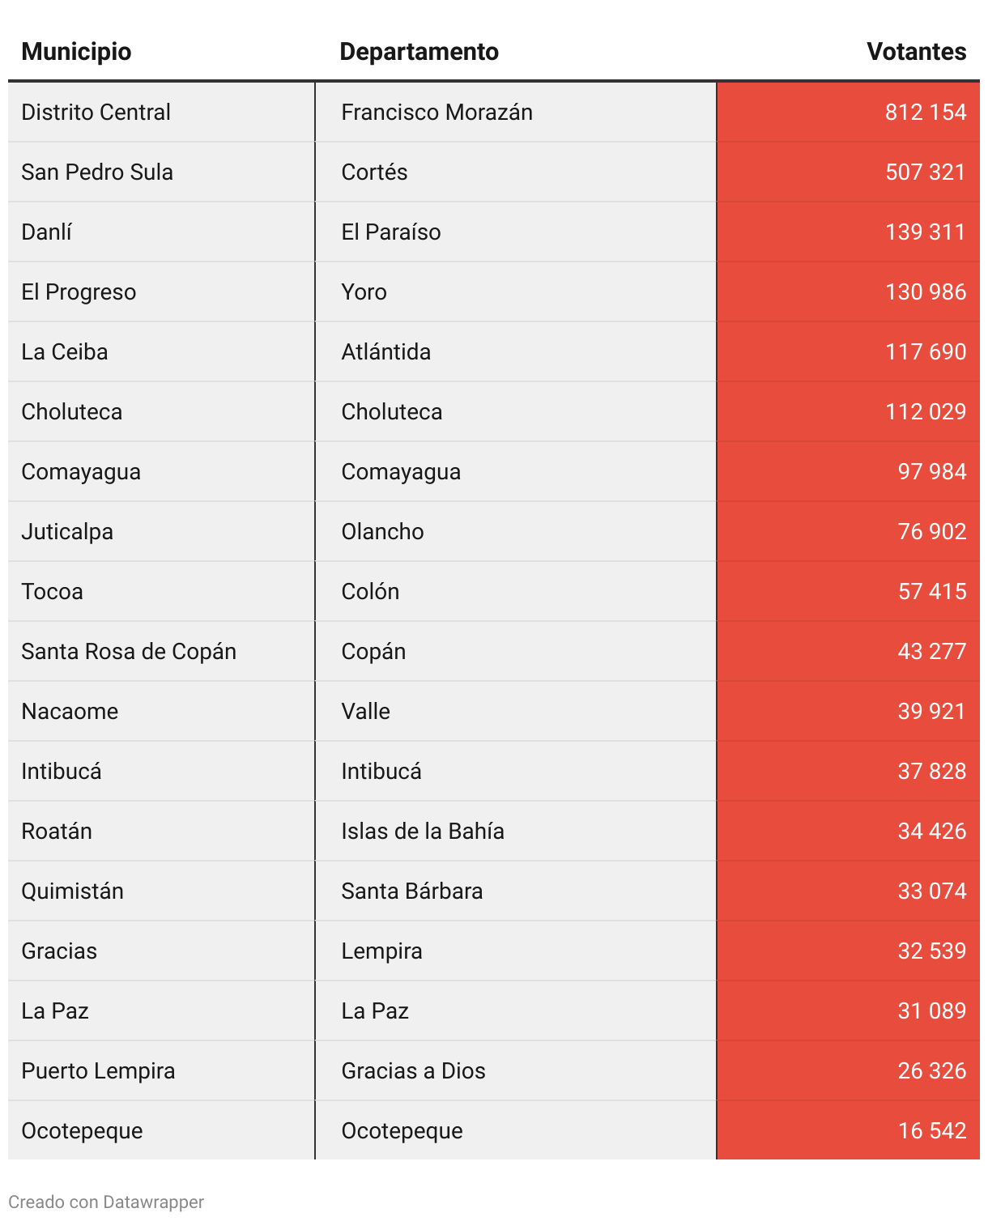Click the El Paraíso department cell
This screenshot has width=988, height=1221.
(x=390, y=232)
